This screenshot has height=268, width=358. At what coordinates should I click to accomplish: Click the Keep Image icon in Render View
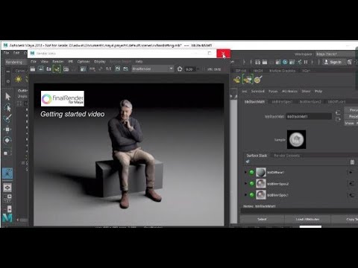click(118, 69)
